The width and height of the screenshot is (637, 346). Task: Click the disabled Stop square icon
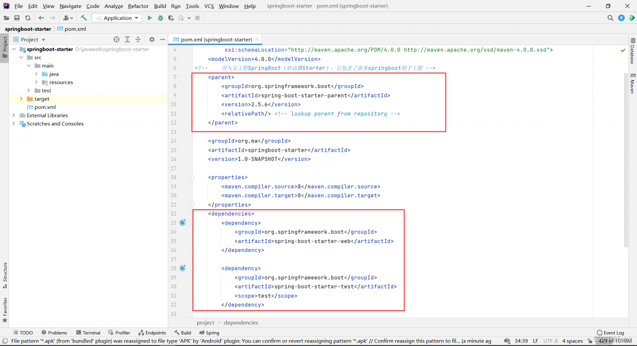[x=198, y=18]
